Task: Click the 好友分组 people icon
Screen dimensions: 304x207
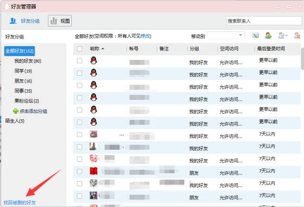Action: pos(13,21)
